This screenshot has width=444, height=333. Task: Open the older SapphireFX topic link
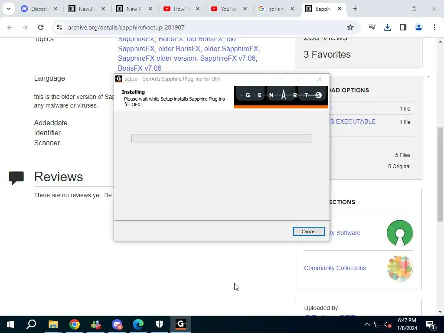pos(231,49)
